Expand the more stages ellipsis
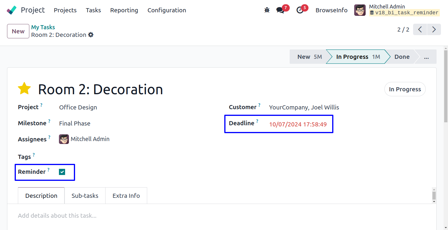The image size is (448, 230). (426, 57)
